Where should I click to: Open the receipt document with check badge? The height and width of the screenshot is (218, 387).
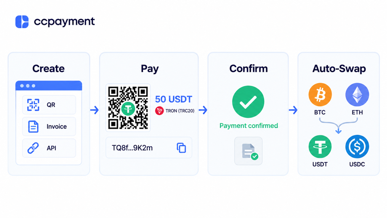(x=249, y=151)
